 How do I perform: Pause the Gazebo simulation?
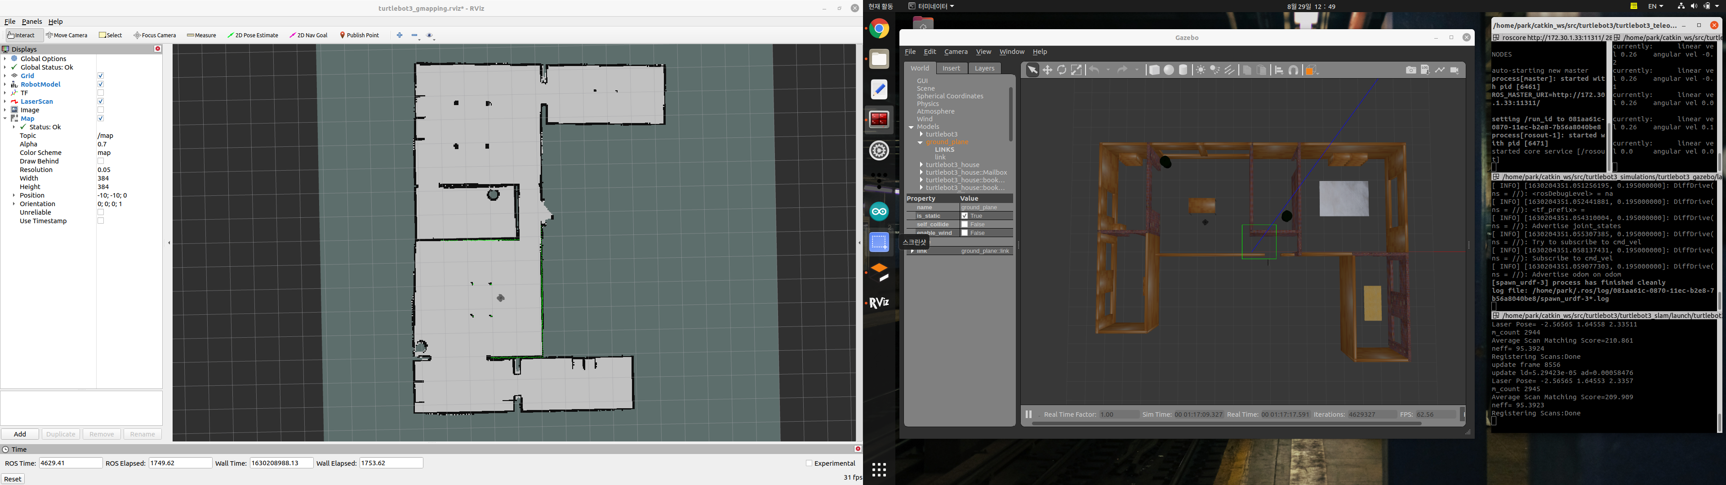click(x=1028, y=414)
